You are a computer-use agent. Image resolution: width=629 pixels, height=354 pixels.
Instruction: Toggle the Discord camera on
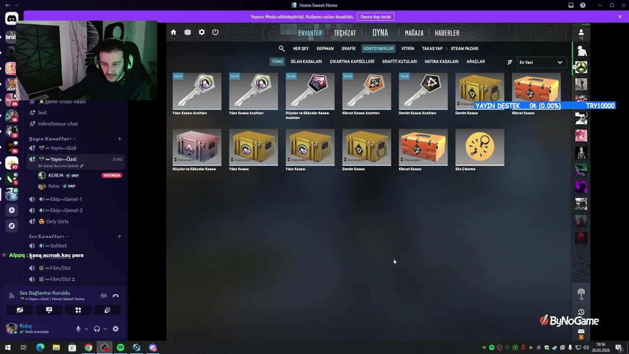(x=20, y=310)
